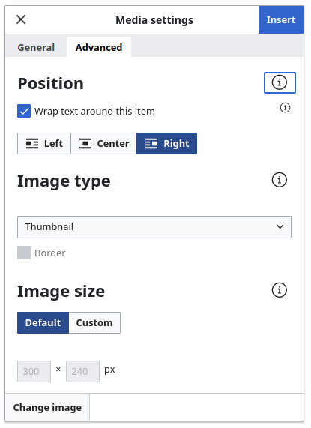This screenshot has width=311, height=428.
Task: Open the Thumbnail image type dropdown
Action: point(154,227)
